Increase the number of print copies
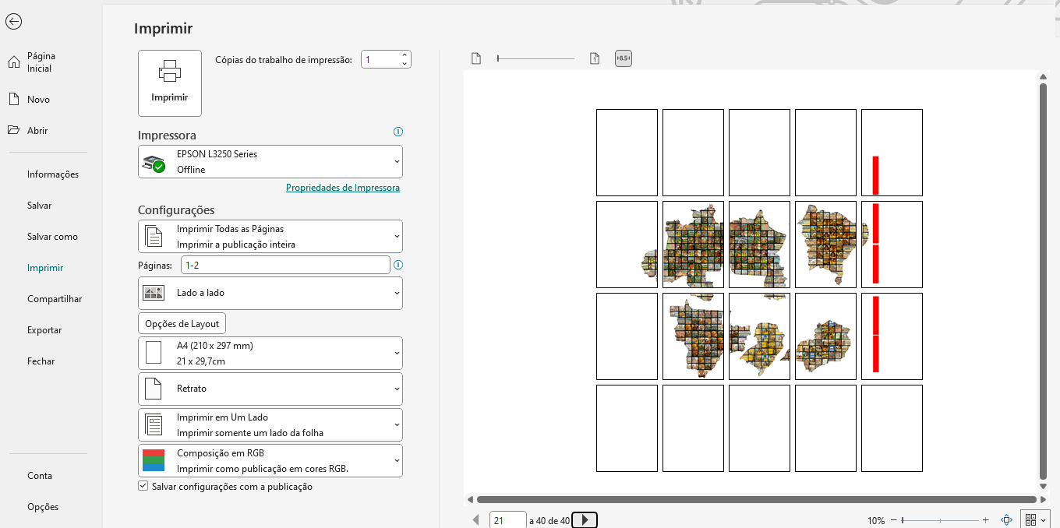 point(405,55)
